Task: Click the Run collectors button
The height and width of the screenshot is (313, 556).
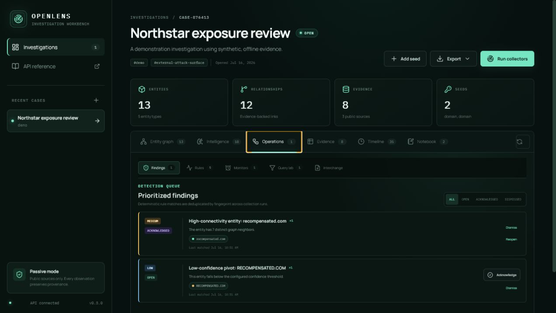Action: pos(507,59)
